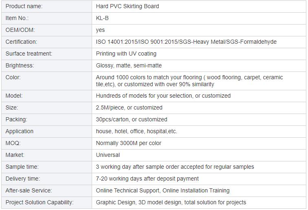Click the "Certification:" row label
308x210 pixels.
21,42
